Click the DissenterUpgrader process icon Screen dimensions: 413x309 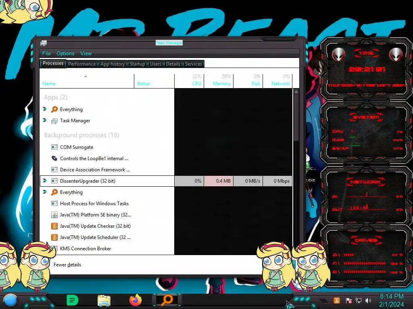pyautogui.click(x=54, y=181)
